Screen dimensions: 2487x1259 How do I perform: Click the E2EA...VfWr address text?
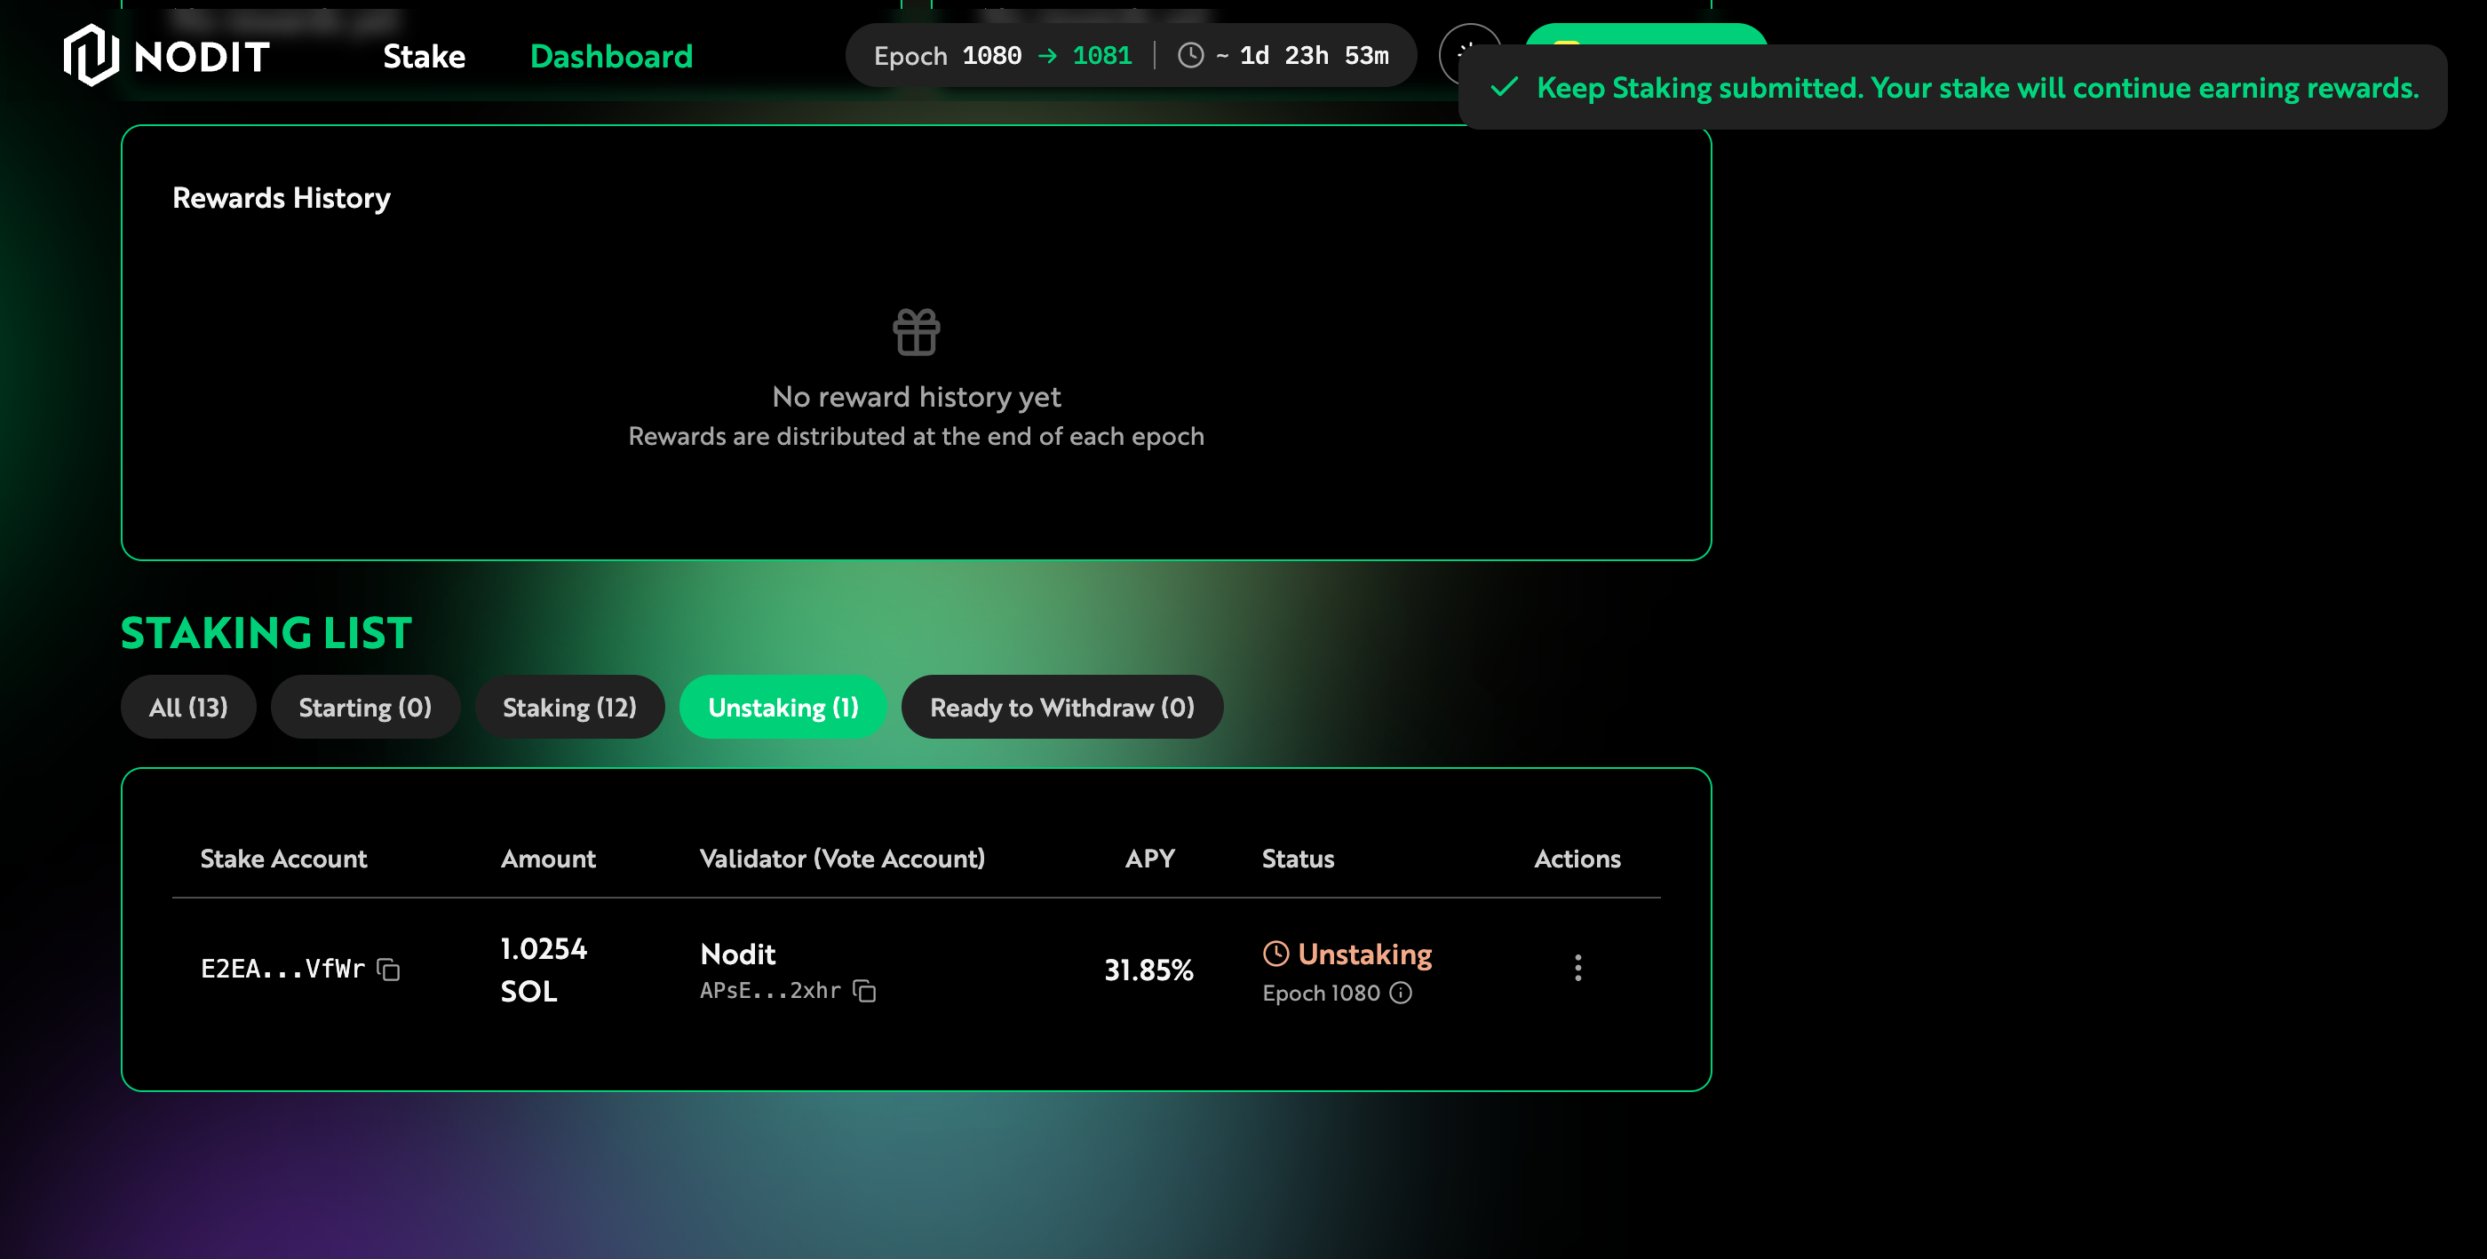[x=282, y=969]
